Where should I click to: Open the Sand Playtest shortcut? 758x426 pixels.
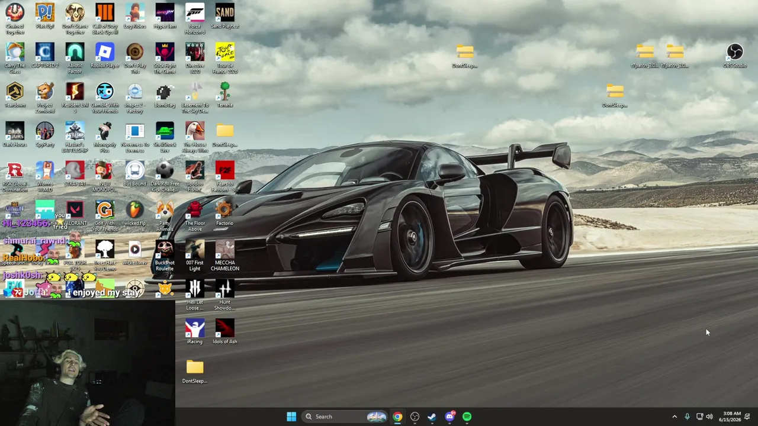(225, 16)
